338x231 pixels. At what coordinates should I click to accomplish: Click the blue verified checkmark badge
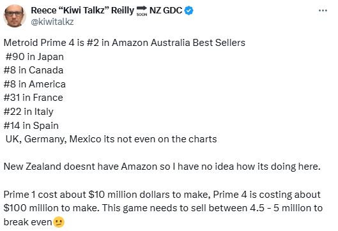(x=189, y=11)
